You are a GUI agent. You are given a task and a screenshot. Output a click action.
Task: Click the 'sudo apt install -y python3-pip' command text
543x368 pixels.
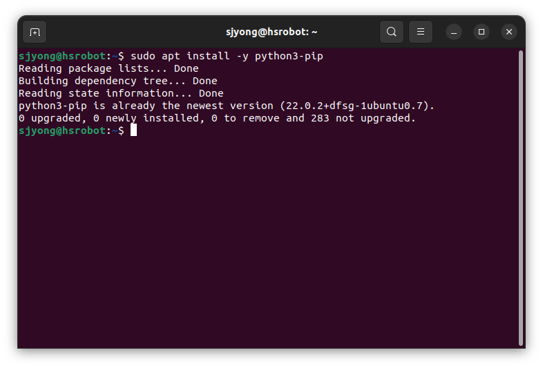(x=227, y=56)
